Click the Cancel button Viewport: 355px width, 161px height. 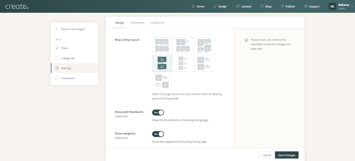tap(267, 155)
